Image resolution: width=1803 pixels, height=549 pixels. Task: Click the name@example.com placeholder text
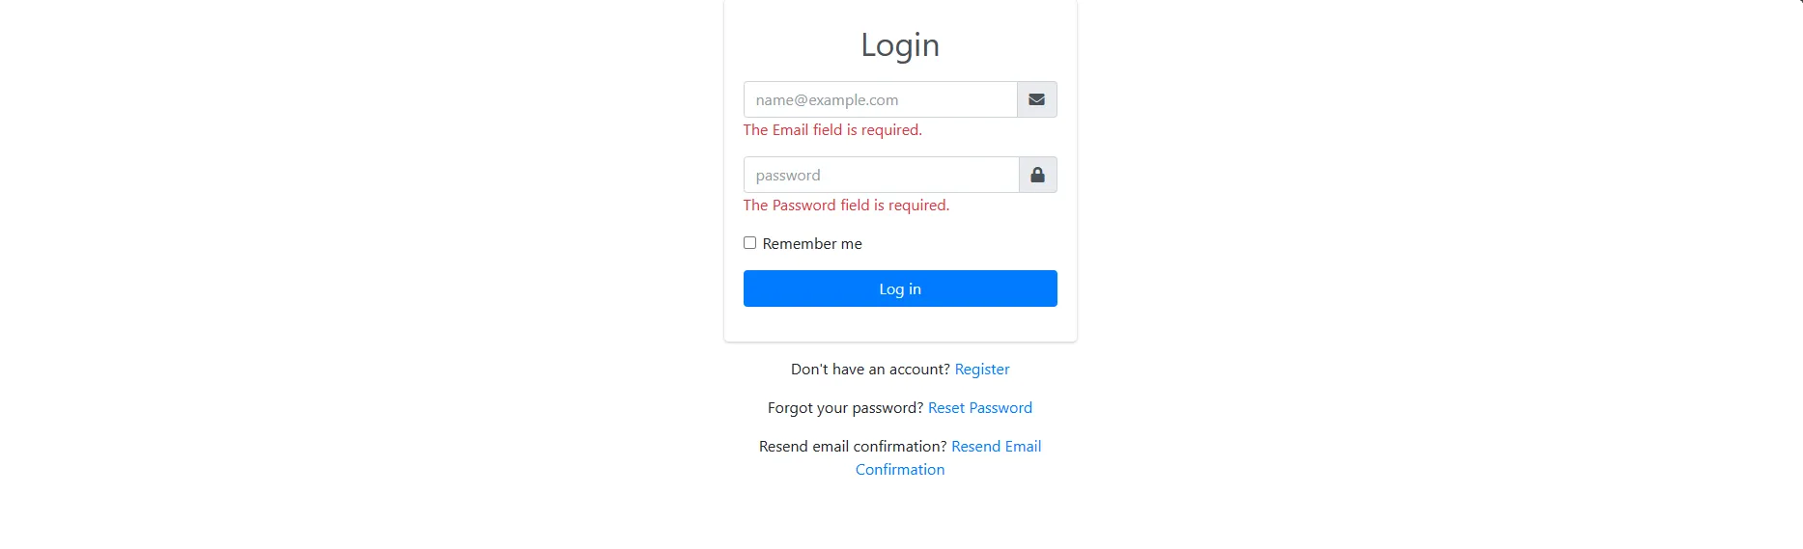827,100
